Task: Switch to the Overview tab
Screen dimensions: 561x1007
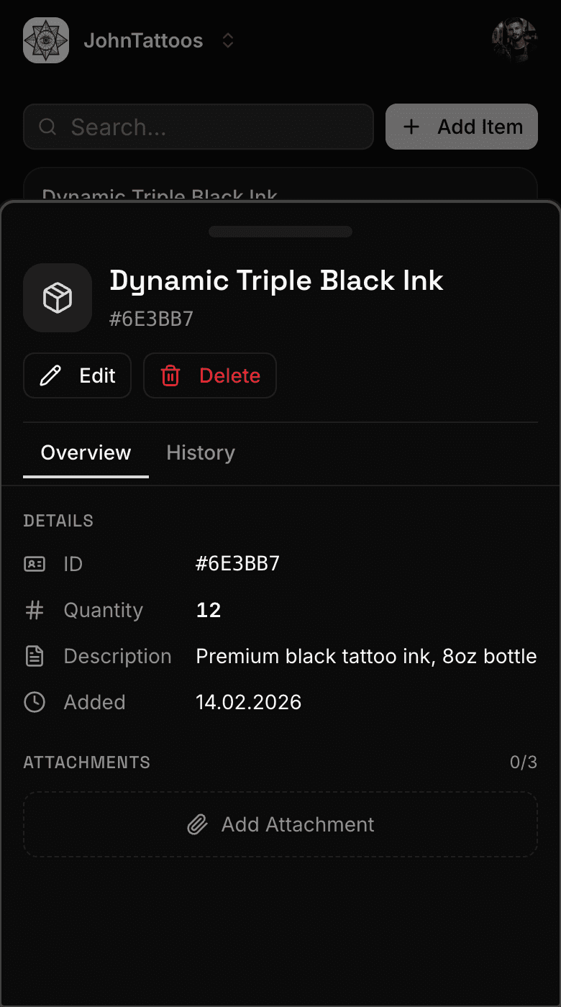Action: click(x=86, y=453)
